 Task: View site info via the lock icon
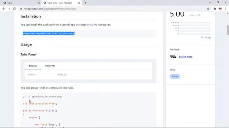[21, 9]
